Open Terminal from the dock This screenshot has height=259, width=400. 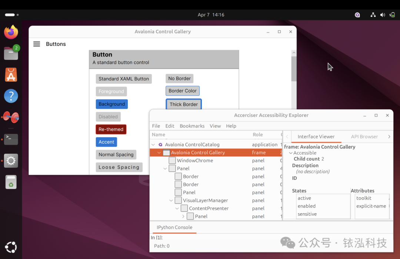(11, 139)
